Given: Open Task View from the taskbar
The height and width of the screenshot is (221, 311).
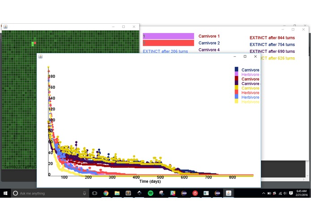Looking at the screenshot, I should pos(94,193).
